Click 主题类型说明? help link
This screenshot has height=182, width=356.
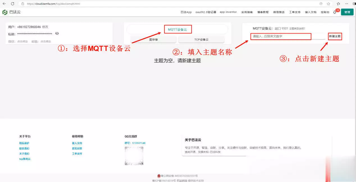(297, 29)
